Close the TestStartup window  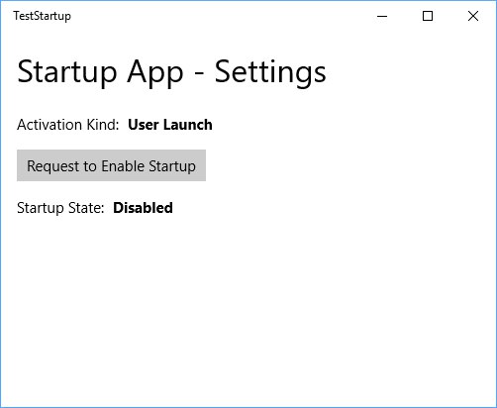pyautogui.click(x=473, y=16)
